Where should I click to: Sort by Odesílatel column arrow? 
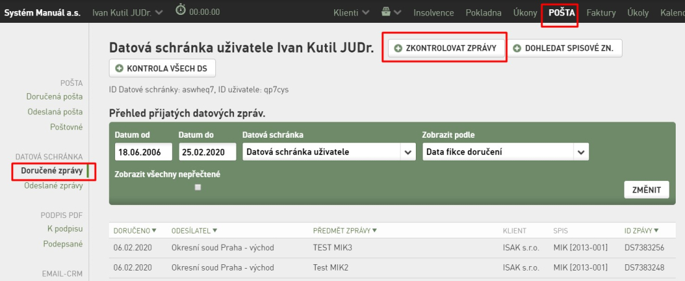(215, 230)
